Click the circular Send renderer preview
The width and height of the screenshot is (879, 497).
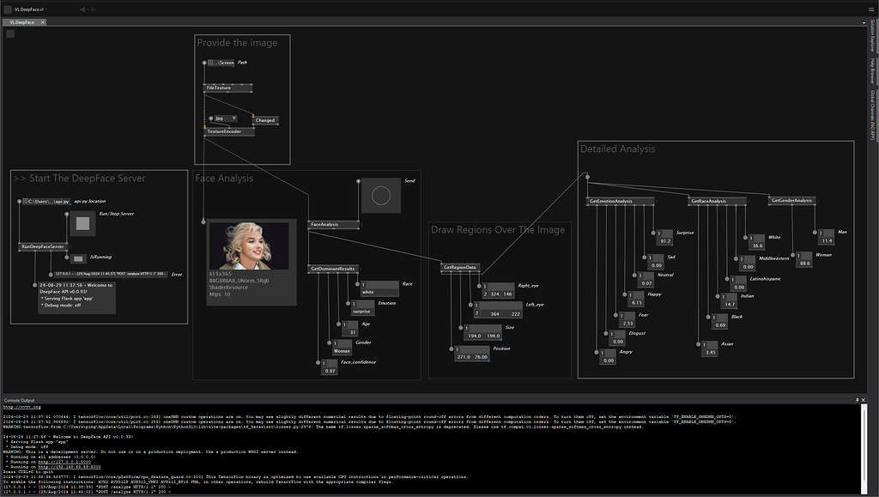click(x=381, y=194)
